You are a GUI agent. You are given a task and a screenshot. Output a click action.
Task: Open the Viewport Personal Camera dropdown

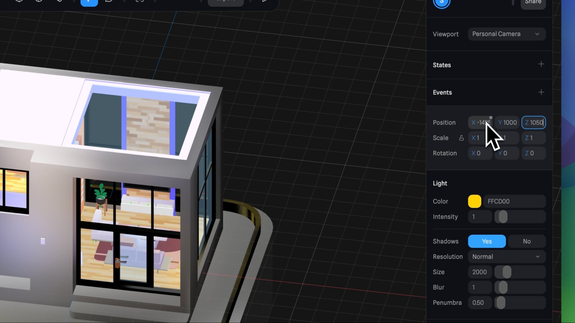tap(506, 34)
